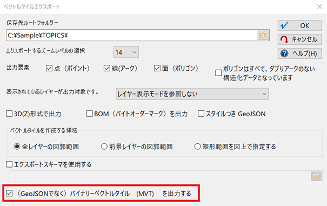Uncheck 点（ポイント） output element
This screenshot has height=206, width=327.
click(x=49, y=68)
